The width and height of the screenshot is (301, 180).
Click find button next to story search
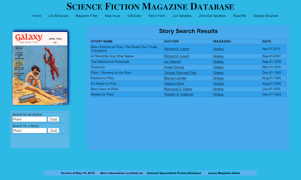click(53, 130)
